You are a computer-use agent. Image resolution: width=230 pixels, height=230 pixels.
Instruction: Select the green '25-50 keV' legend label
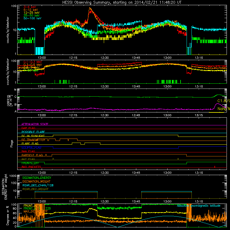(32, 16)
